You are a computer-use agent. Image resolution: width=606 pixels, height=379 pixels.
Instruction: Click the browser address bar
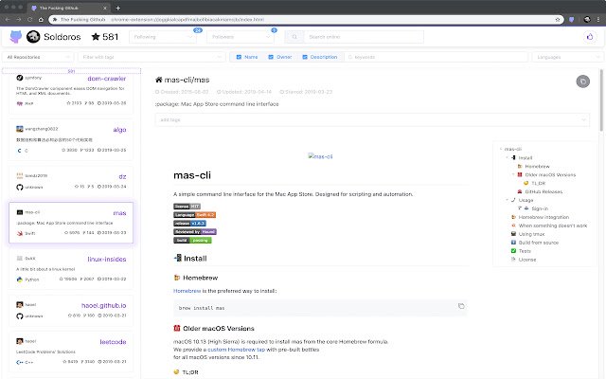point(305,19)
